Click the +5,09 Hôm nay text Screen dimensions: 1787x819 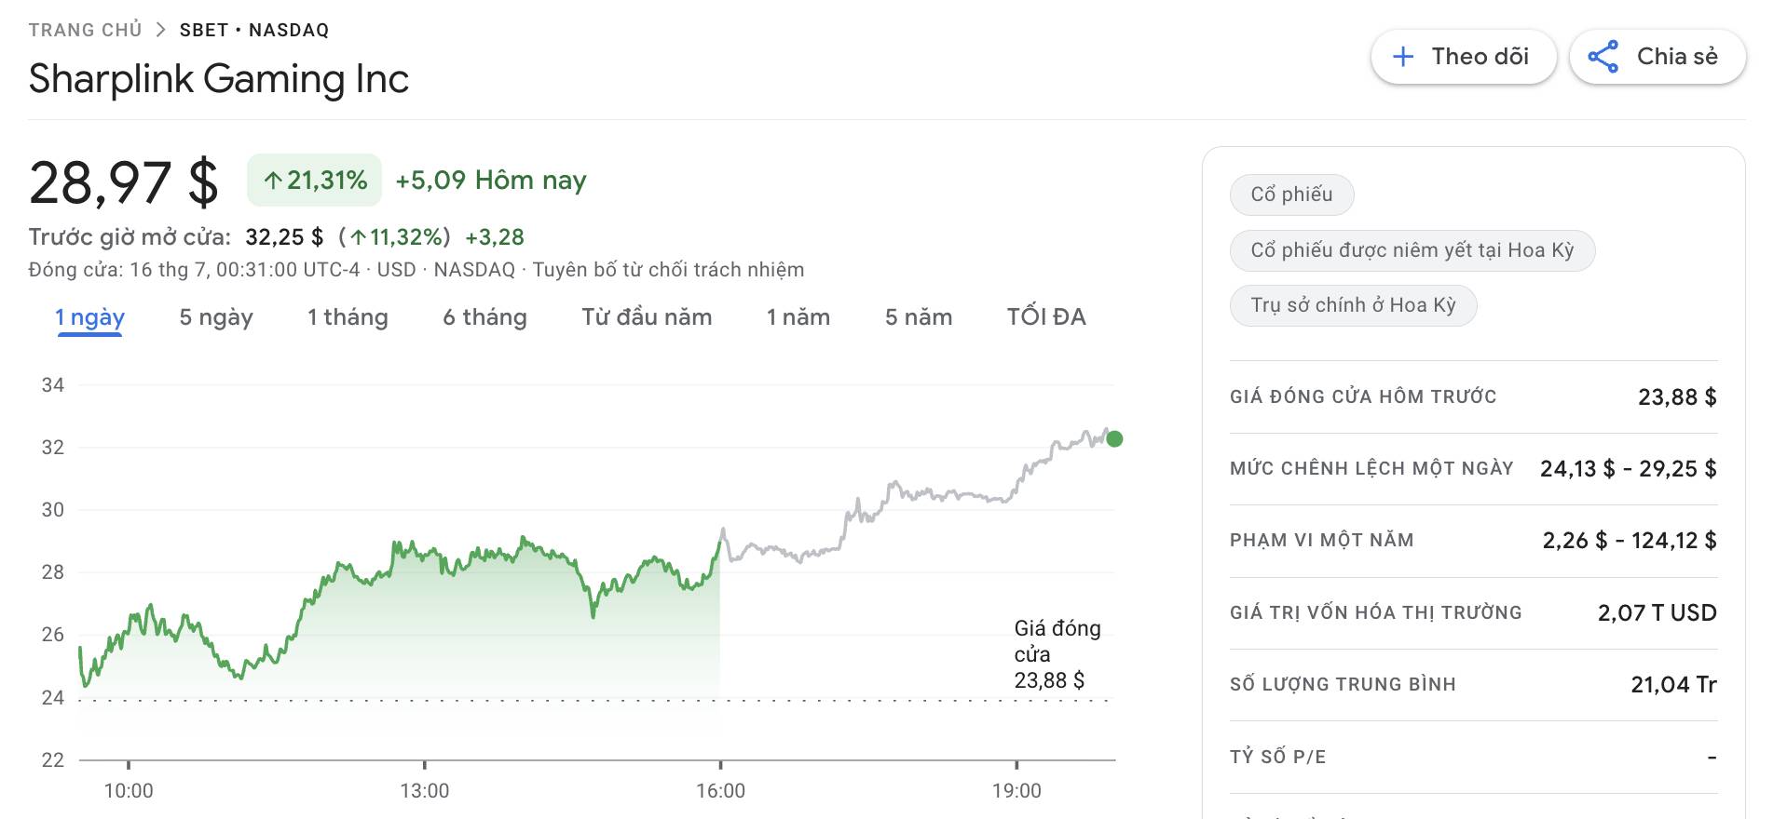pos(491,180)
